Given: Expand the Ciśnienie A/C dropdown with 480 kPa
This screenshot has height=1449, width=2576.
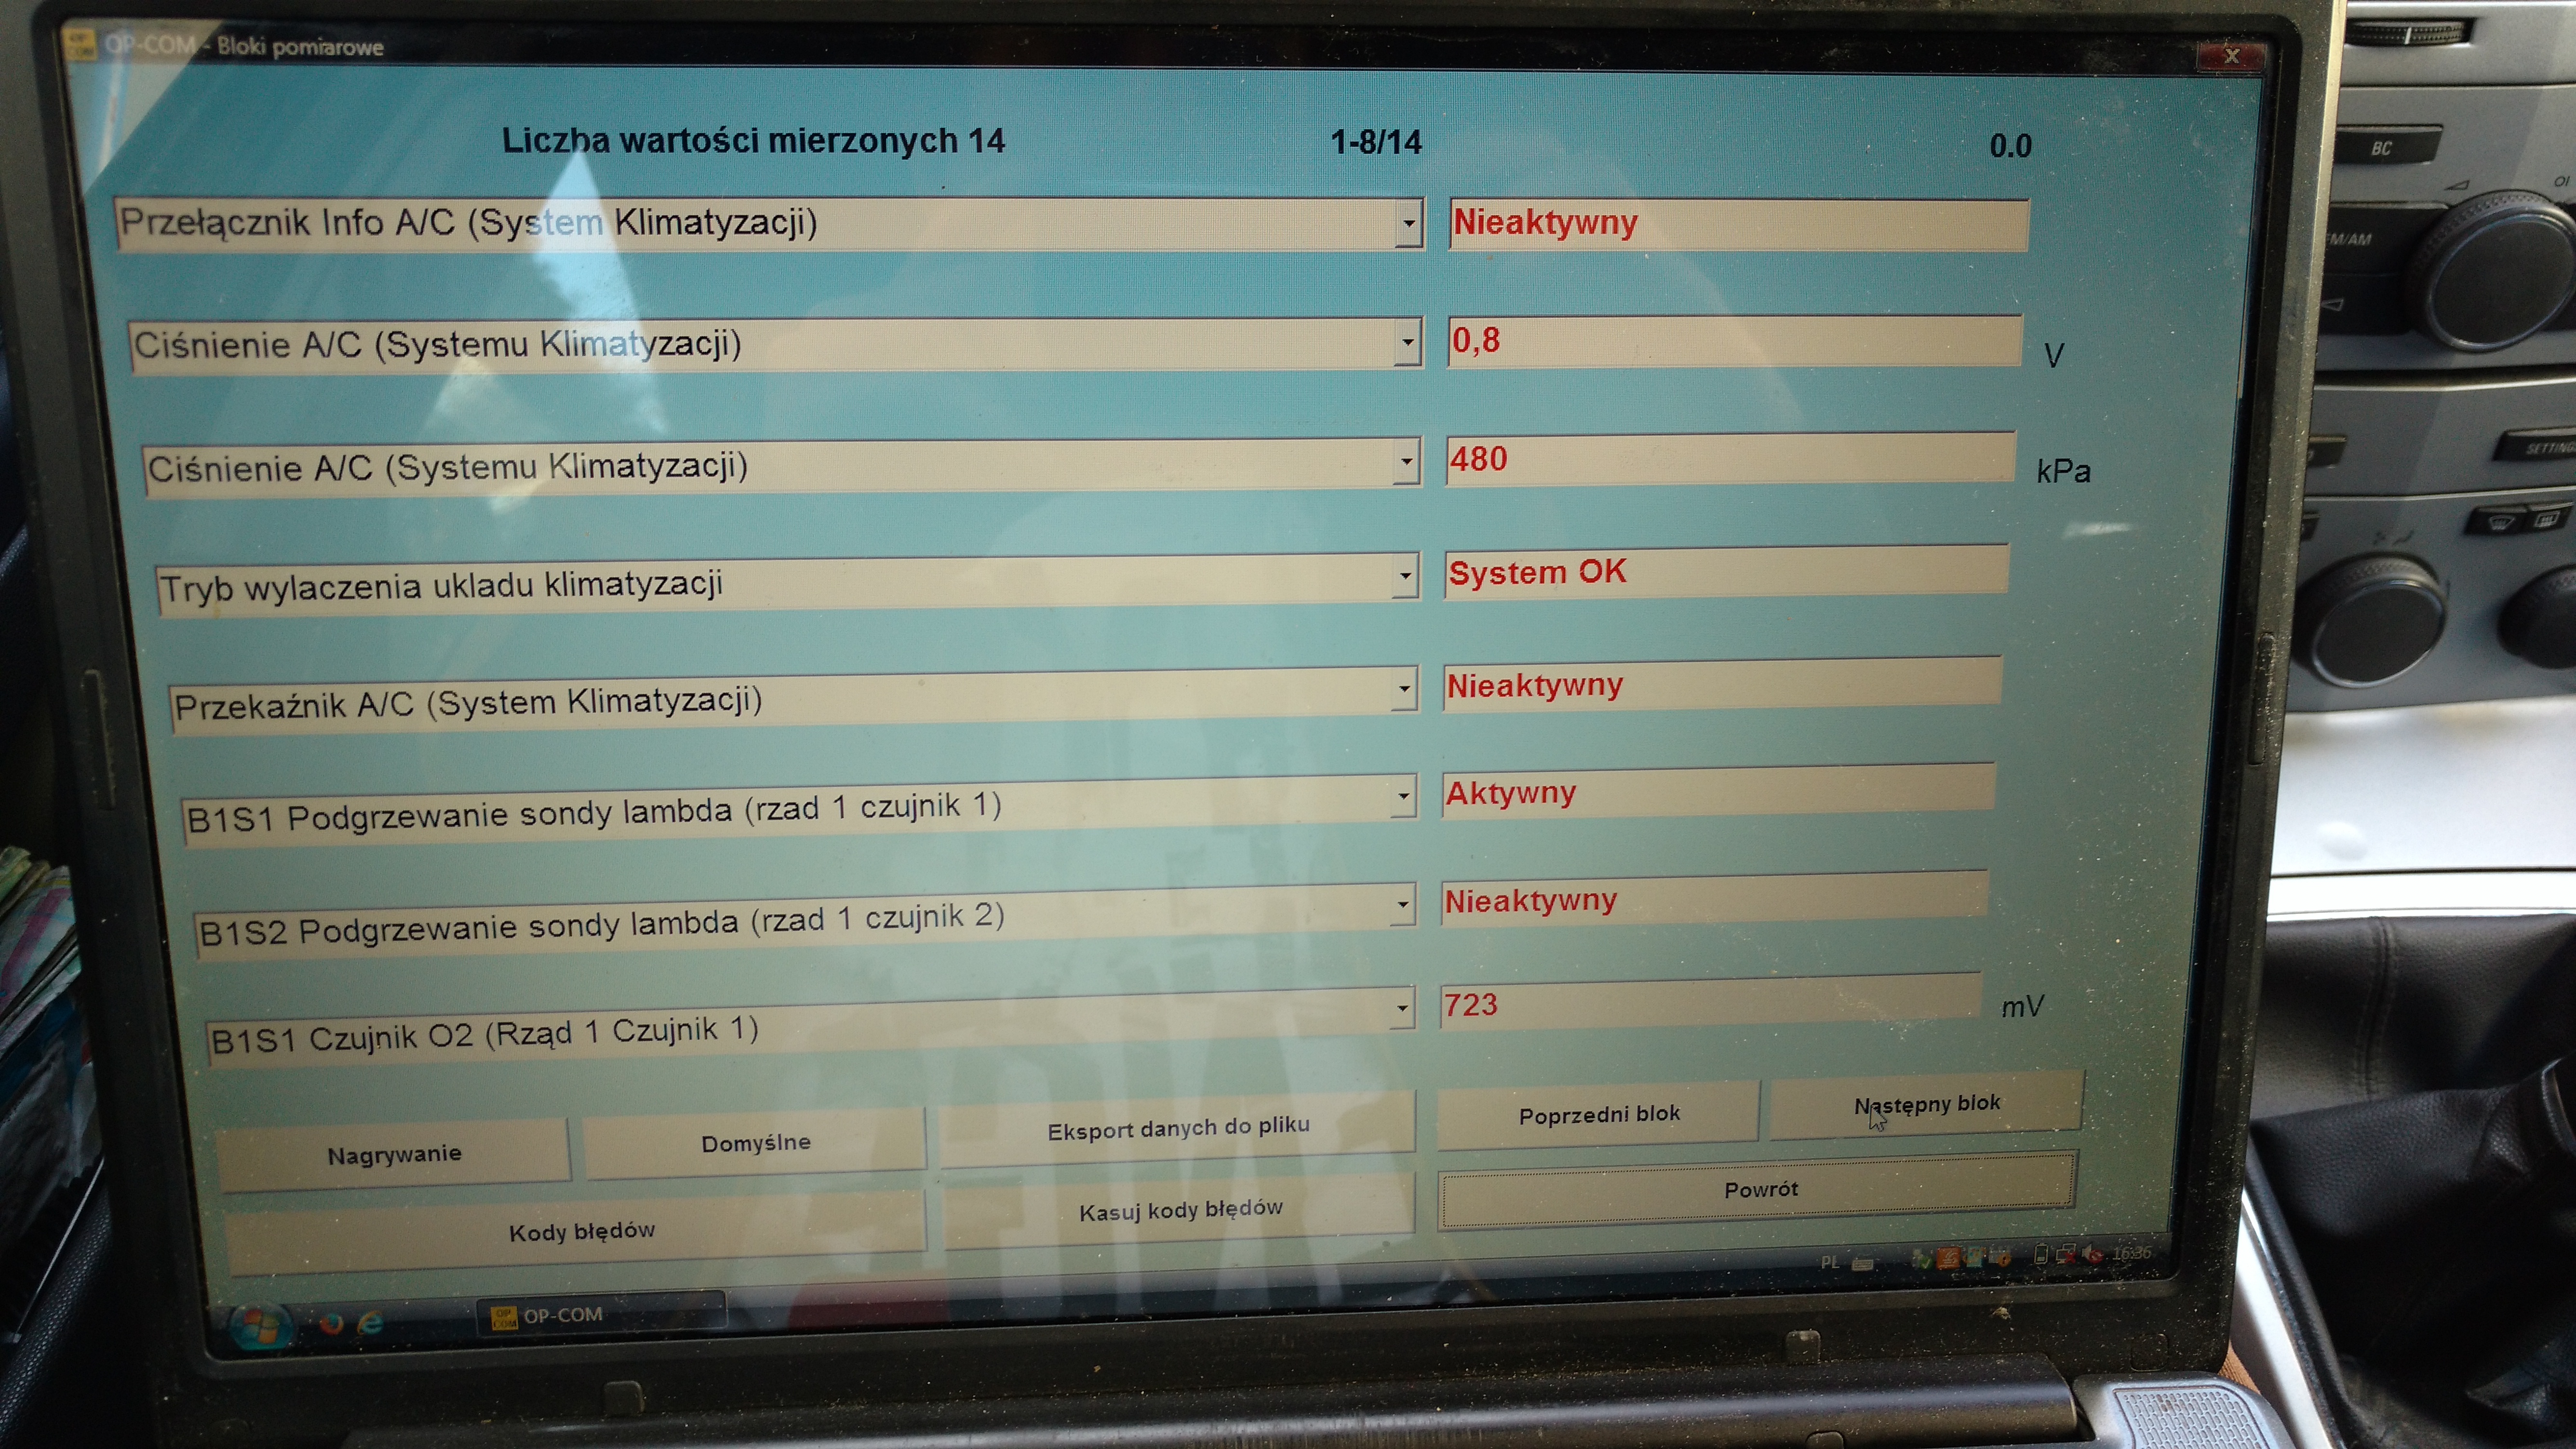Looking at the screenshot, I should tap(1407, 461).
